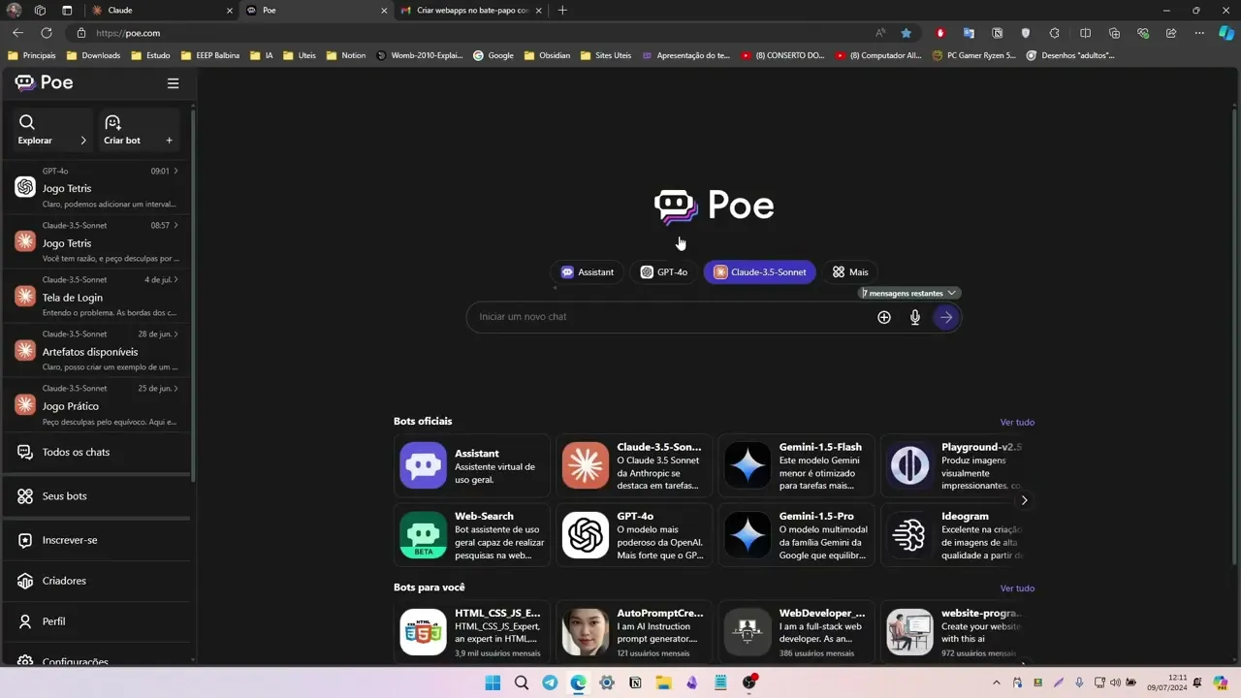Open the Obsidian bookmark folder

[547, 55]
